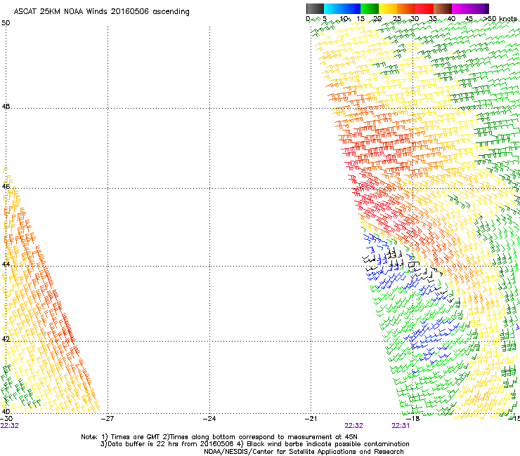Click the latitude label '48'
520x456 pixels.
[6, 107]
